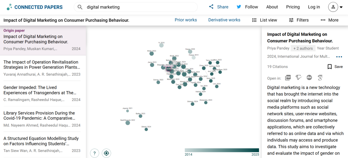Recenter graph with the target icon
Viewport: 348px width, 158px height.
[107, 153]
